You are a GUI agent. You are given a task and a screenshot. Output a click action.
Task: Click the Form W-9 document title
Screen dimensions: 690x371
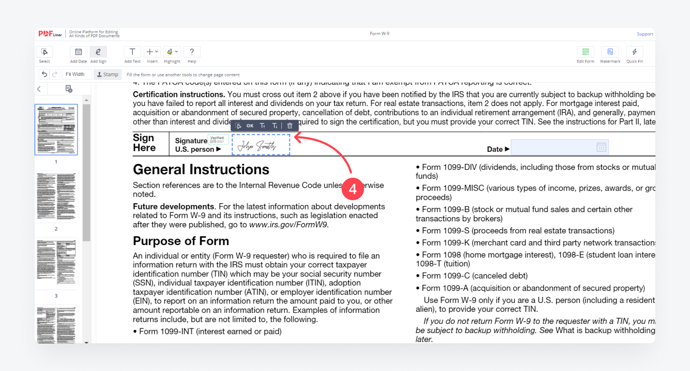(379, 34)
